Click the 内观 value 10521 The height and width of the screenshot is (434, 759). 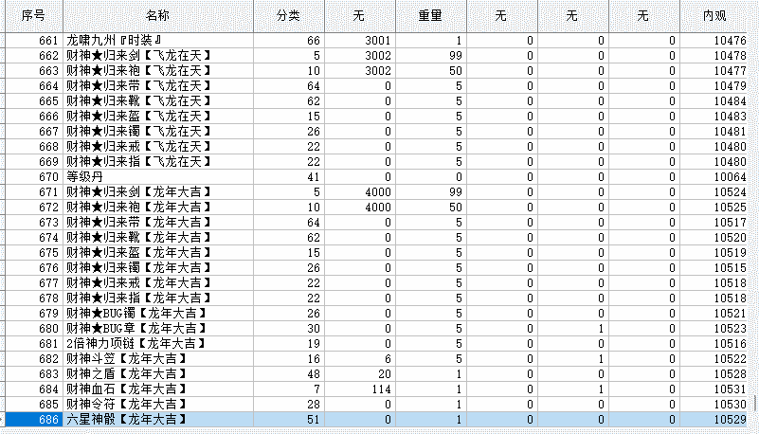pyautogui.click(x=715, y=313)
